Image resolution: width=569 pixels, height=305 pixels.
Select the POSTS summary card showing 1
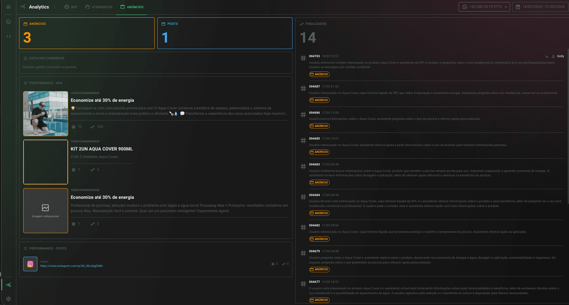(225, 33)
